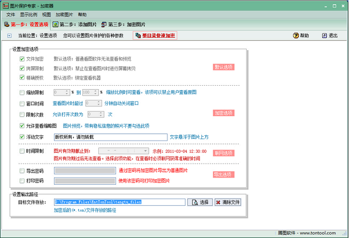
Task: Open the 视图 menu
Action: (47, 15)
